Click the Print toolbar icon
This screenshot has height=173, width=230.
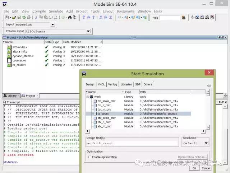[28, 17]
